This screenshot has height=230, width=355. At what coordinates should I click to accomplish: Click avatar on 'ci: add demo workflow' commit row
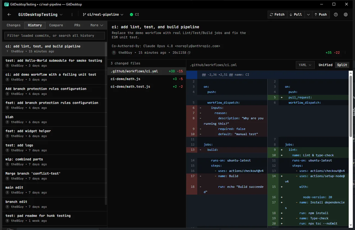7,80
